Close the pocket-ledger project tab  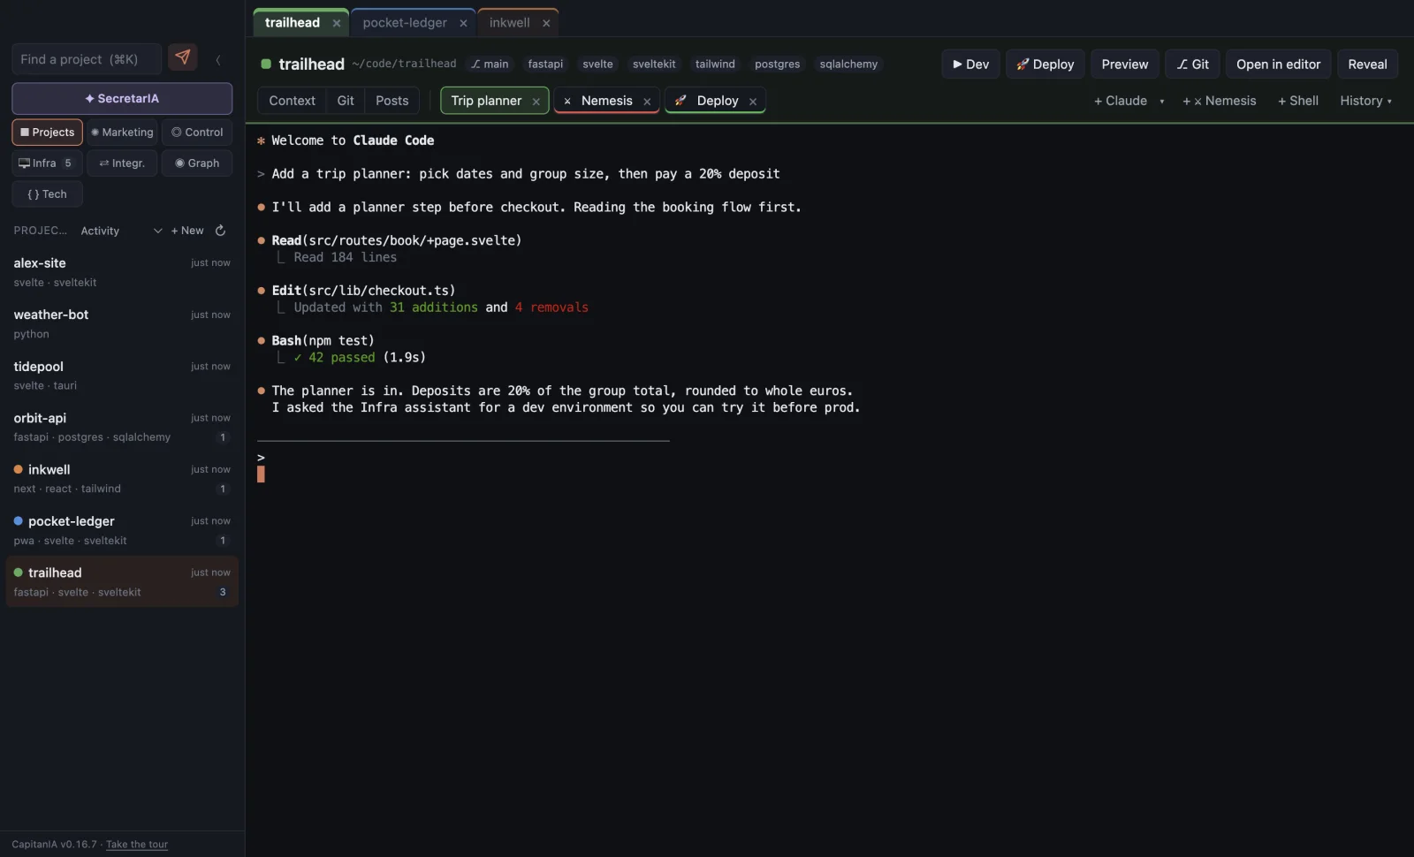pyautogui.click(x=463, y=23)
